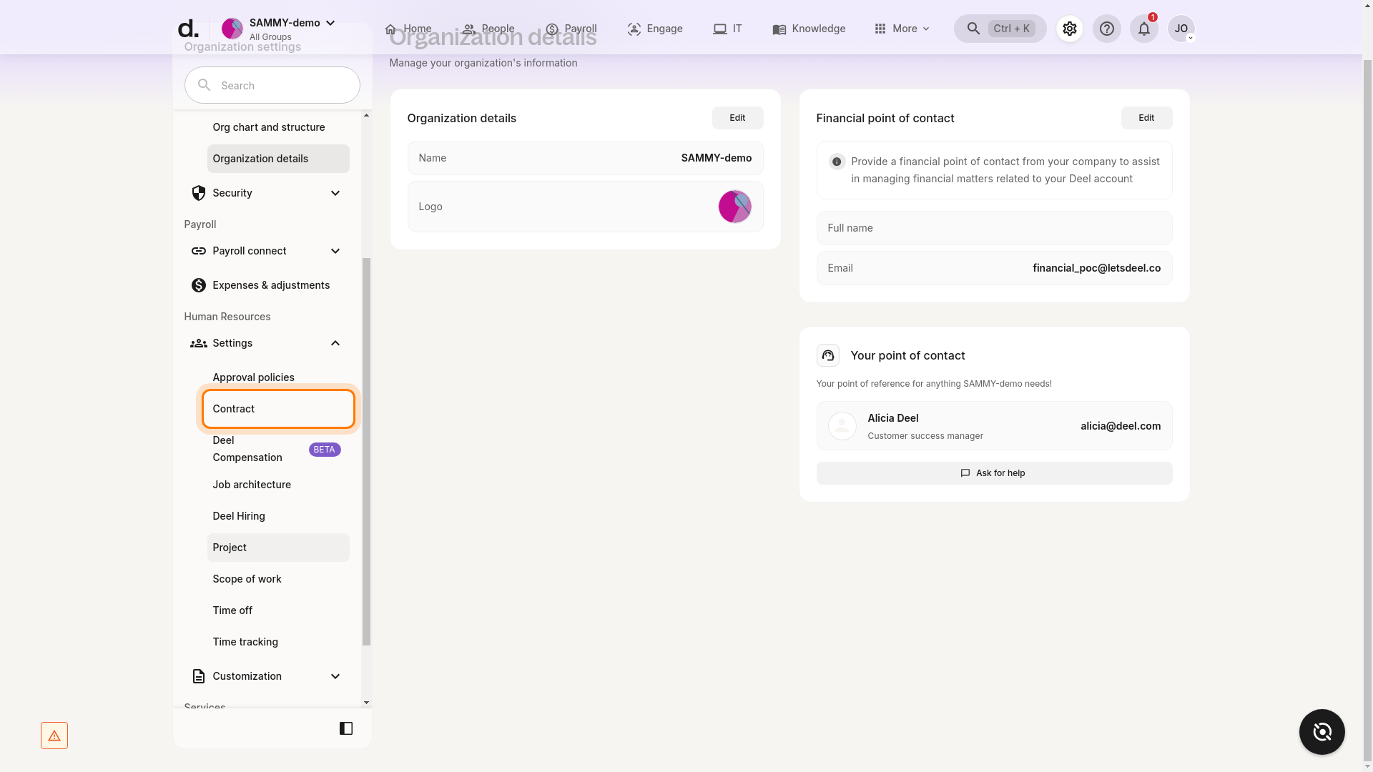Click the point of contact headset icon
Viewport: 1373px width, 772px height.
[x=827, y=355]
